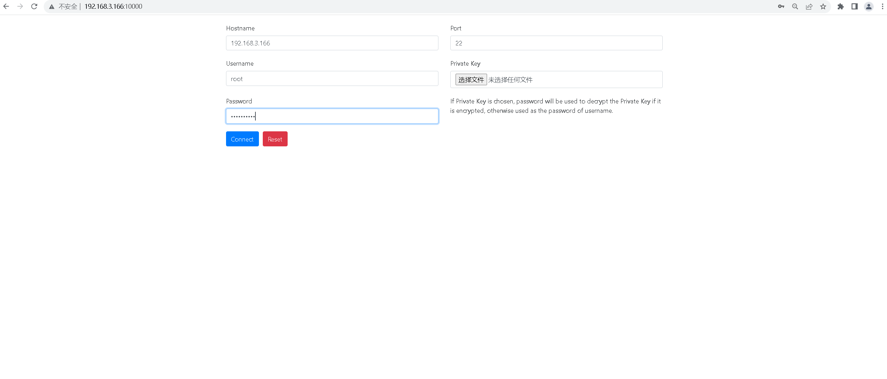
Task: Click the not-secure warning triangle icon
Action: click(52, 7)
